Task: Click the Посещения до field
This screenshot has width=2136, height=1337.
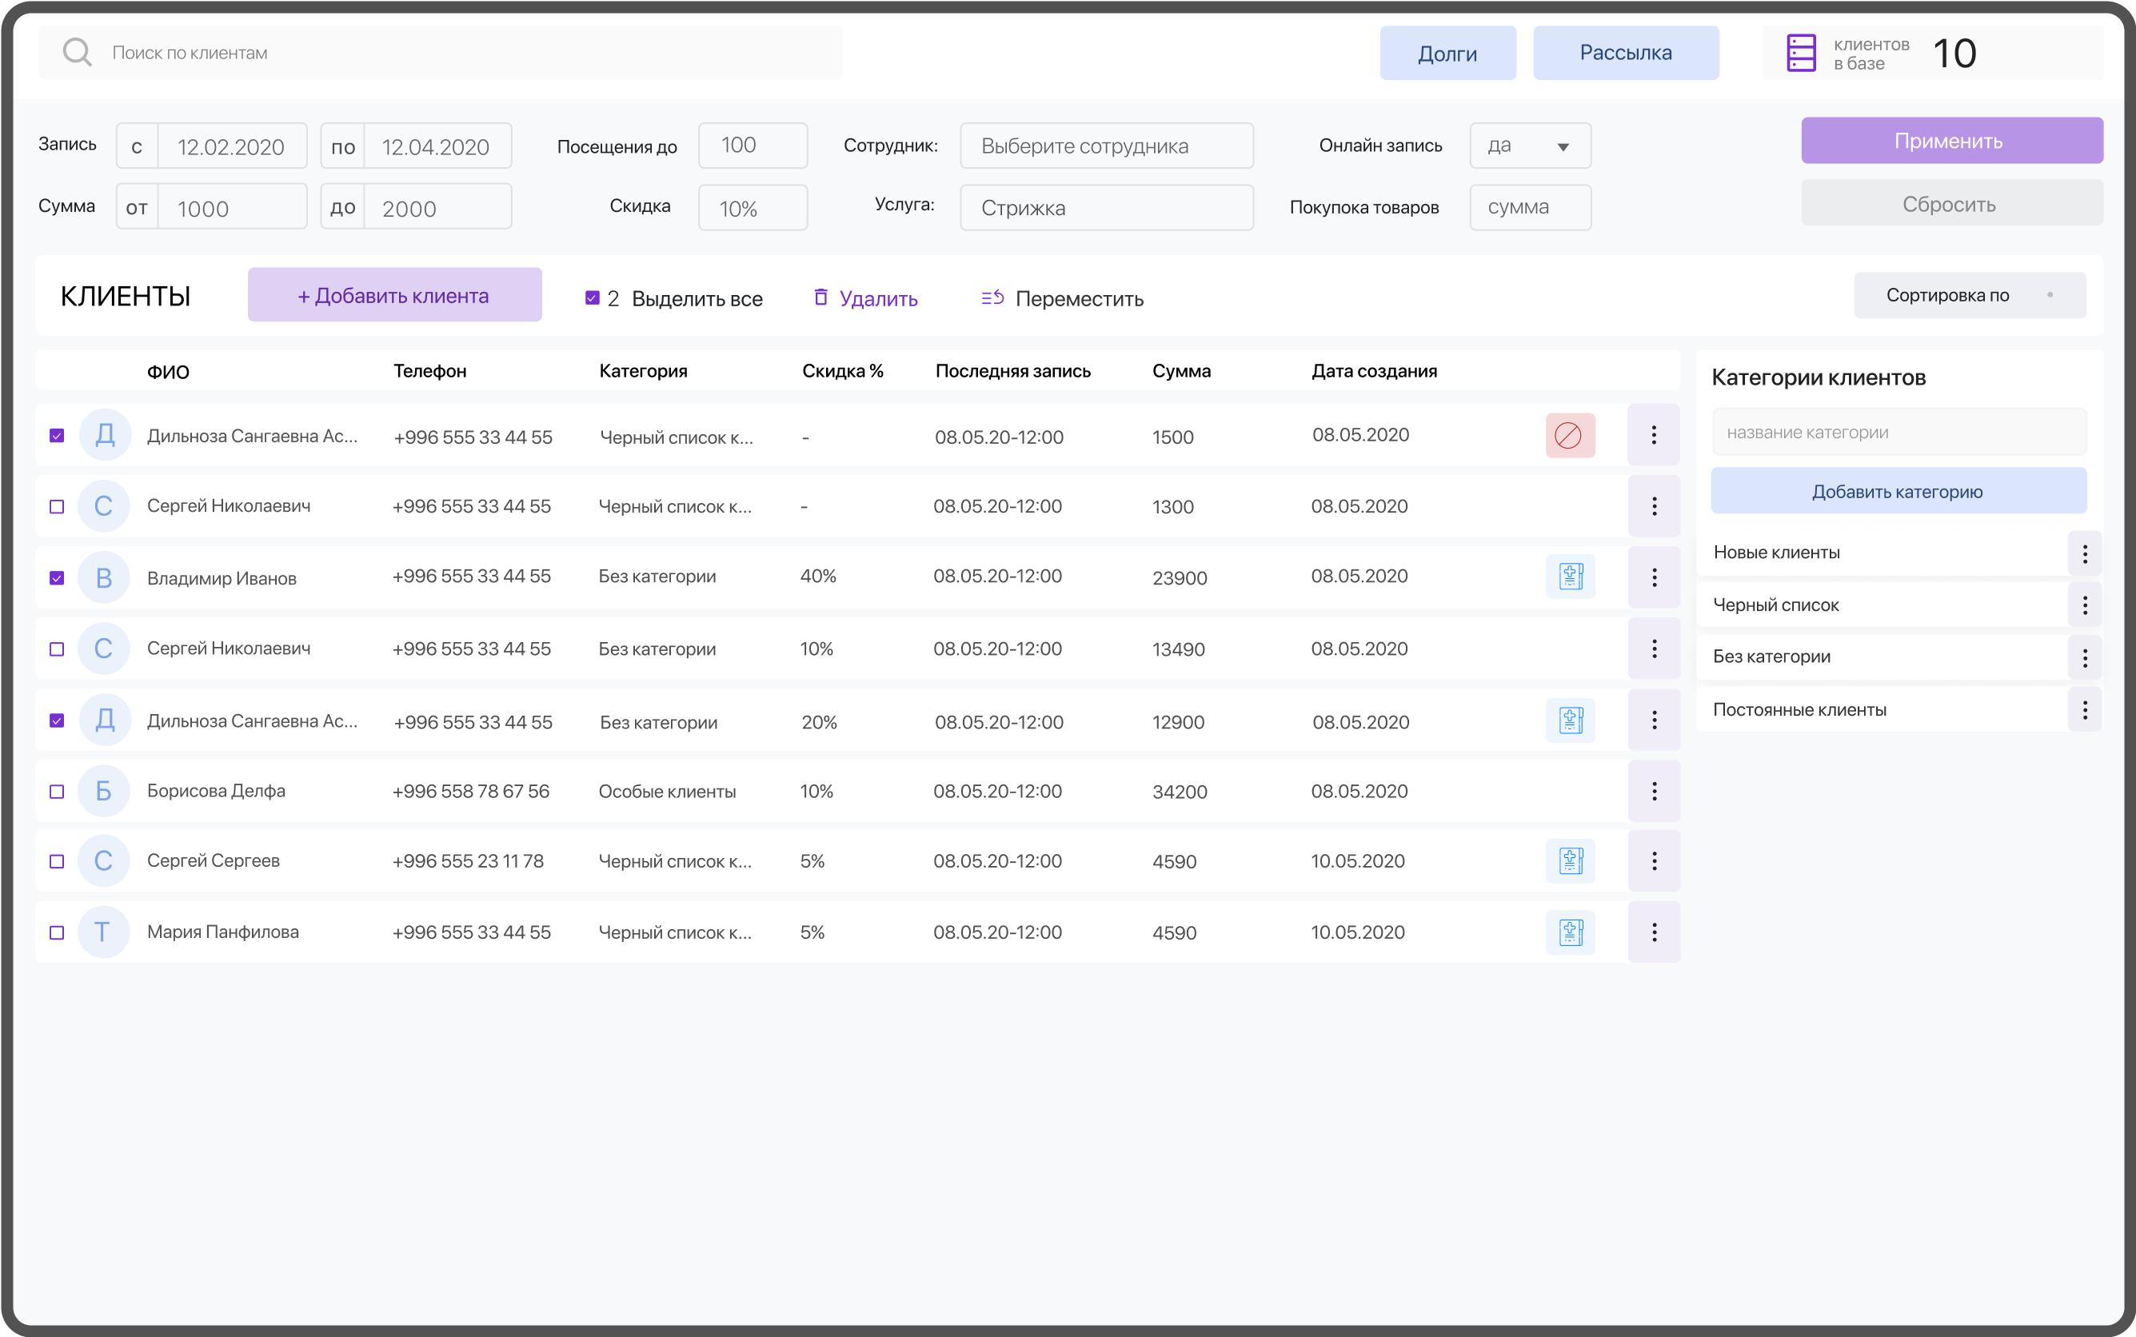Action: tap(753, 146)
